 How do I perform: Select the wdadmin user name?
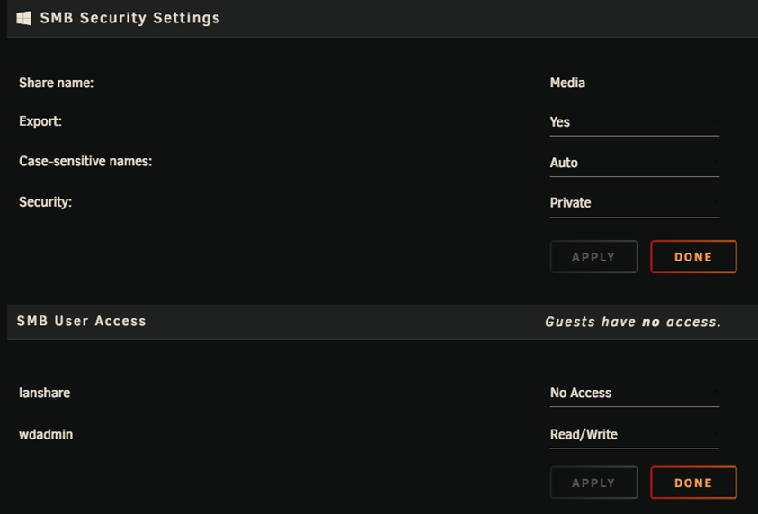coord(46,434)
